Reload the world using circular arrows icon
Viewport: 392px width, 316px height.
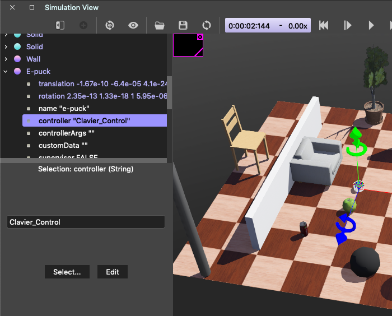[207, 25]
